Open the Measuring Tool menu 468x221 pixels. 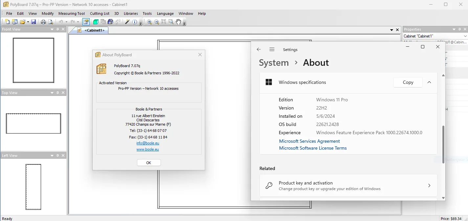pyautogui.click(x=72, y=13)
